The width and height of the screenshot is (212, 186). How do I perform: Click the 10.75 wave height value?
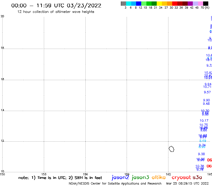pos(204,125)
